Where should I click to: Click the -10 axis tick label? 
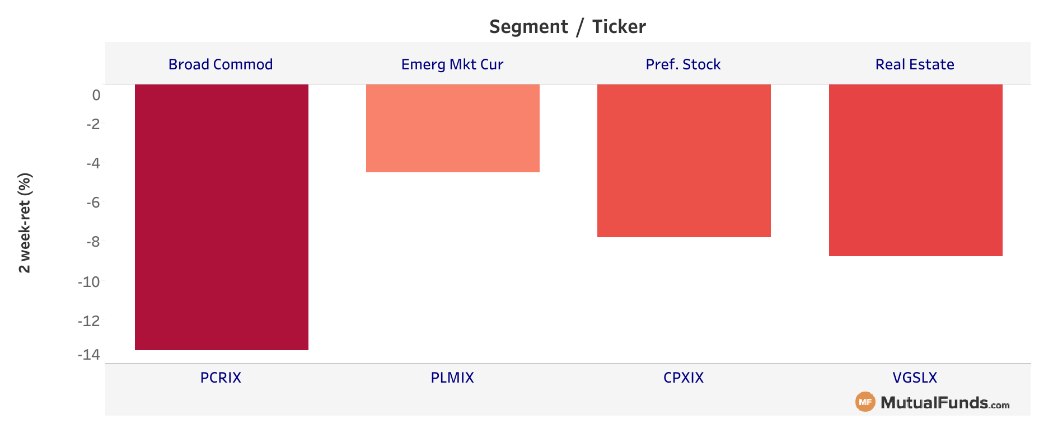[89, 282]
